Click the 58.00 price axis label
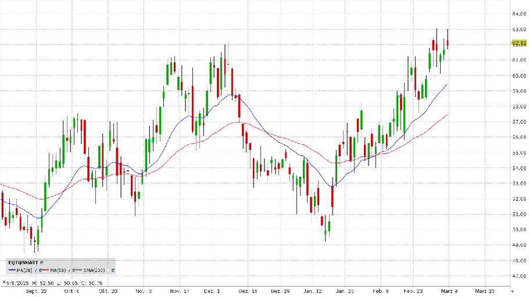 click(x=519, y=106)
